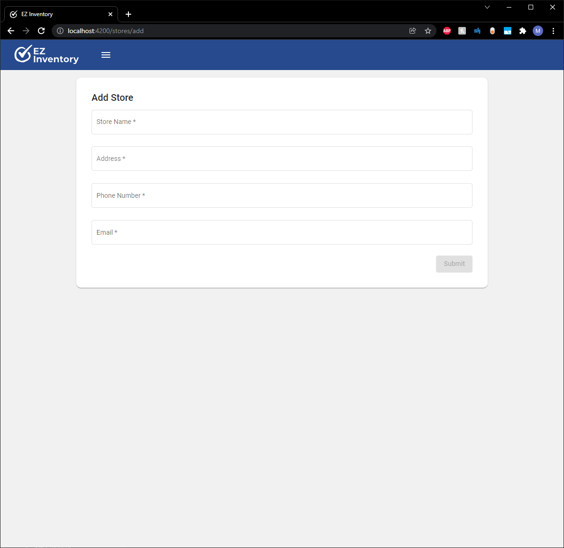Click the blue weather extension icon
Viewport: 564px width, 548px height.
[x=507, y=31]
